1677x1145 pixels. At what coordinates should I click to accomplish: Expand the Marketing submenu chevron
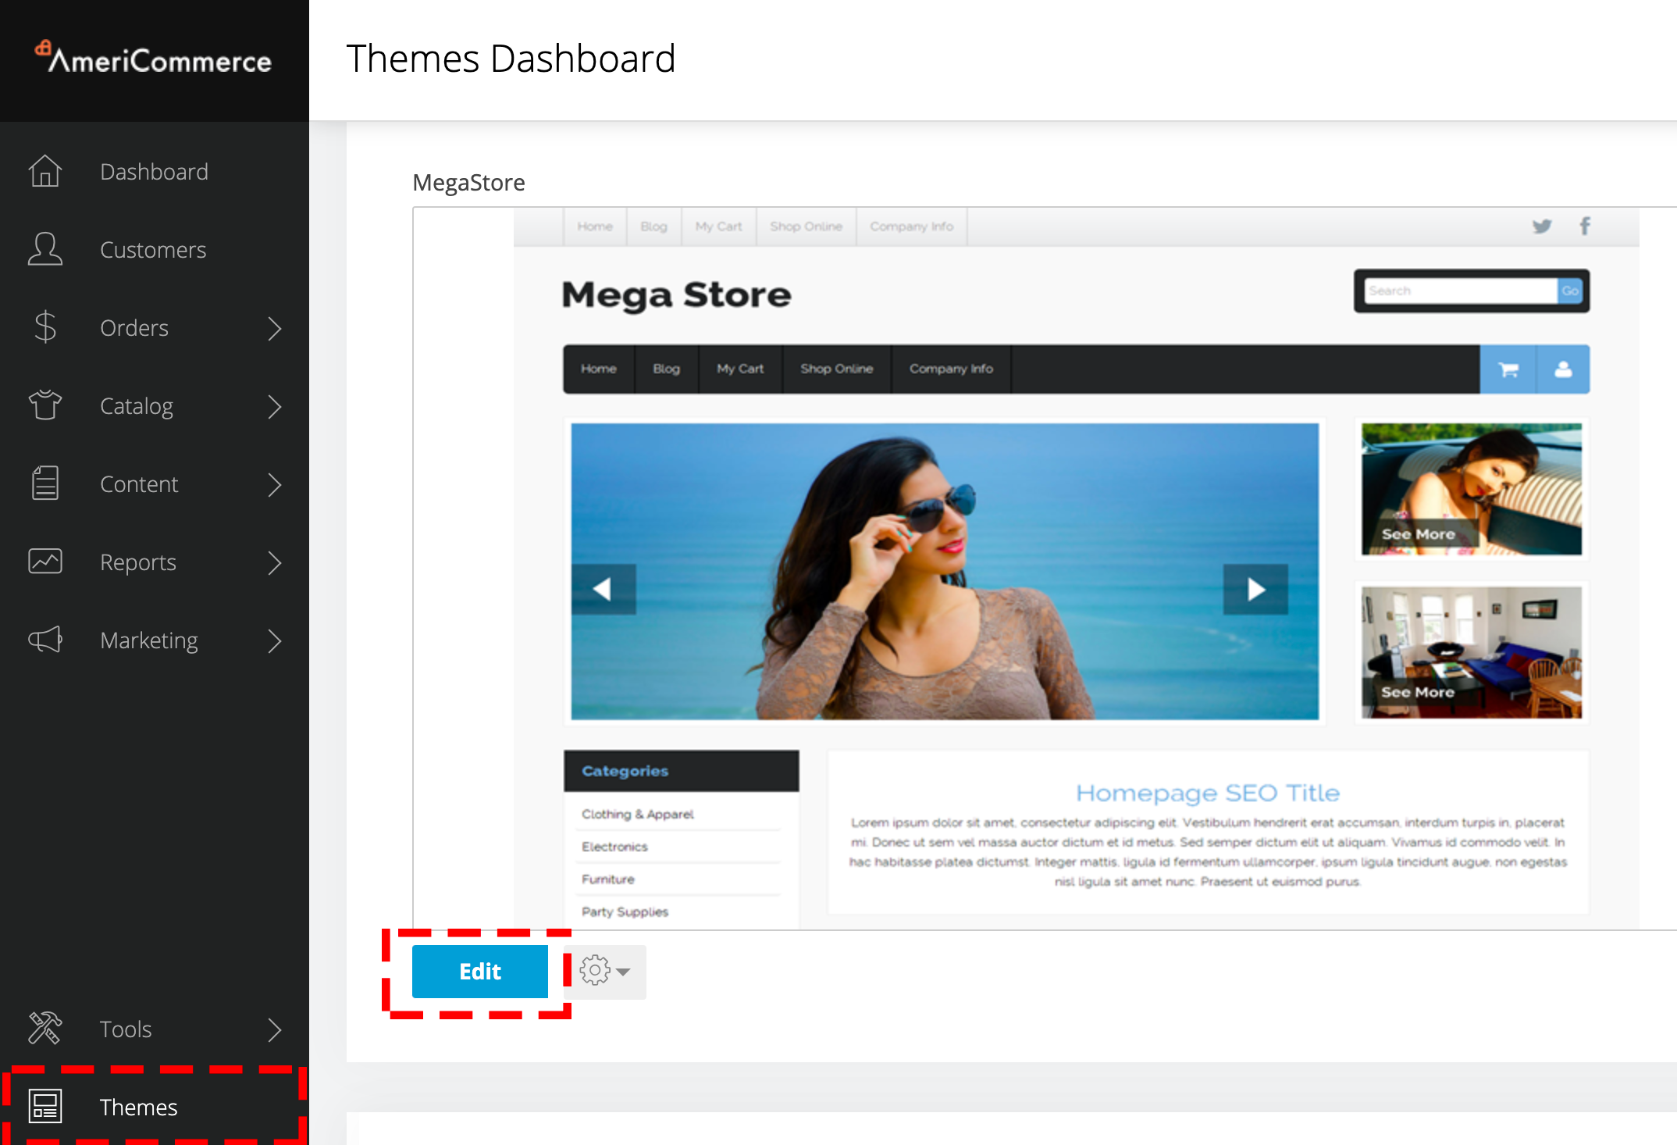[274, 640]
